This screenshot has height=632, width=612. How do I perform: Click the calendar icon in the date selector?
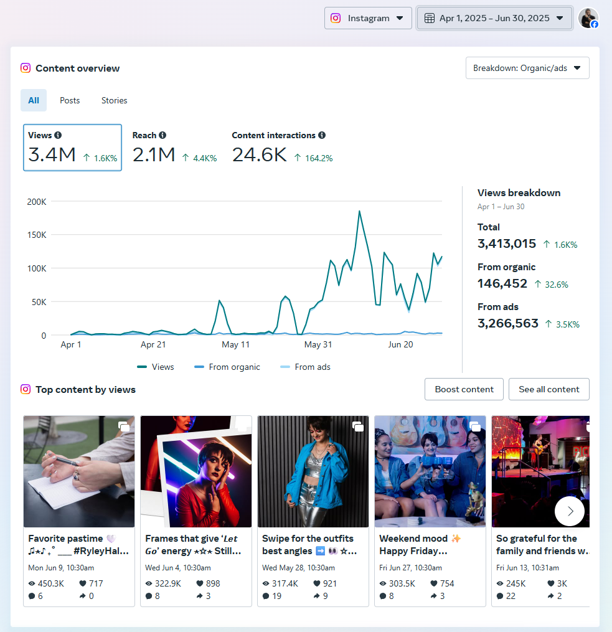tap(429, 17)
